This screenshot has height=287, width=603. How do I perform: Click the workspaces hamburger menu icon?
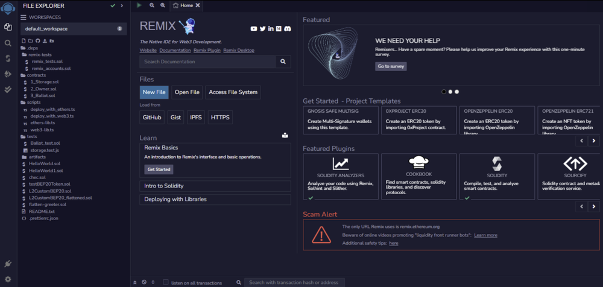click(x=24, y=17)
